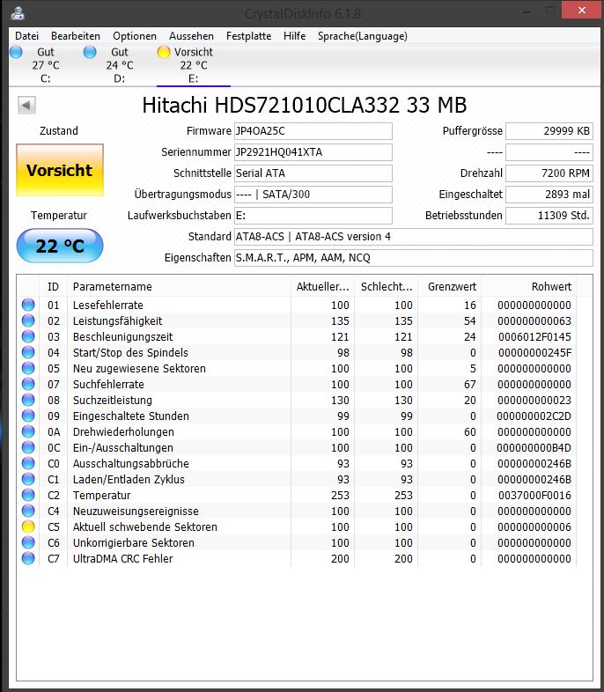Click the Übertragungsmodus field SATA/300
The height and width of the screenshot is (692, 604).
point(313,195)
